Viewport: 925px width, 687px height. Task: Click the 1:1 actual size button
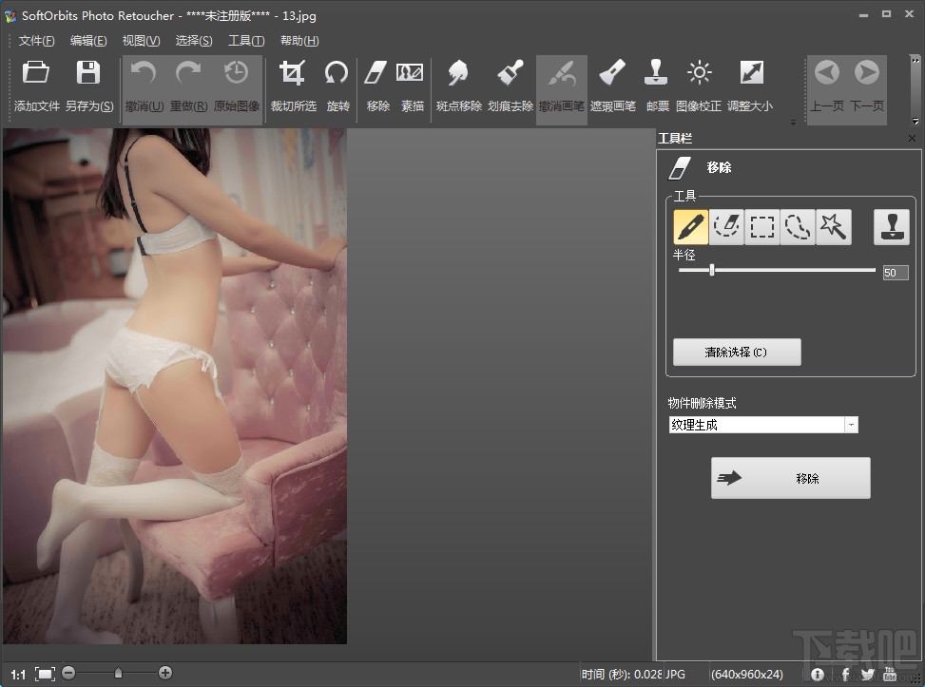[x=18, y=674]
